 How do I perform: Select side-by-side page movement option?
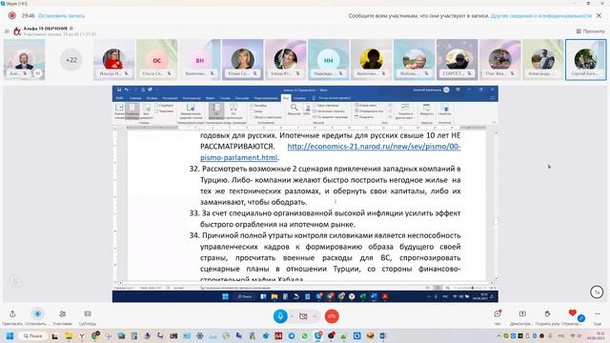coord(234,111)
